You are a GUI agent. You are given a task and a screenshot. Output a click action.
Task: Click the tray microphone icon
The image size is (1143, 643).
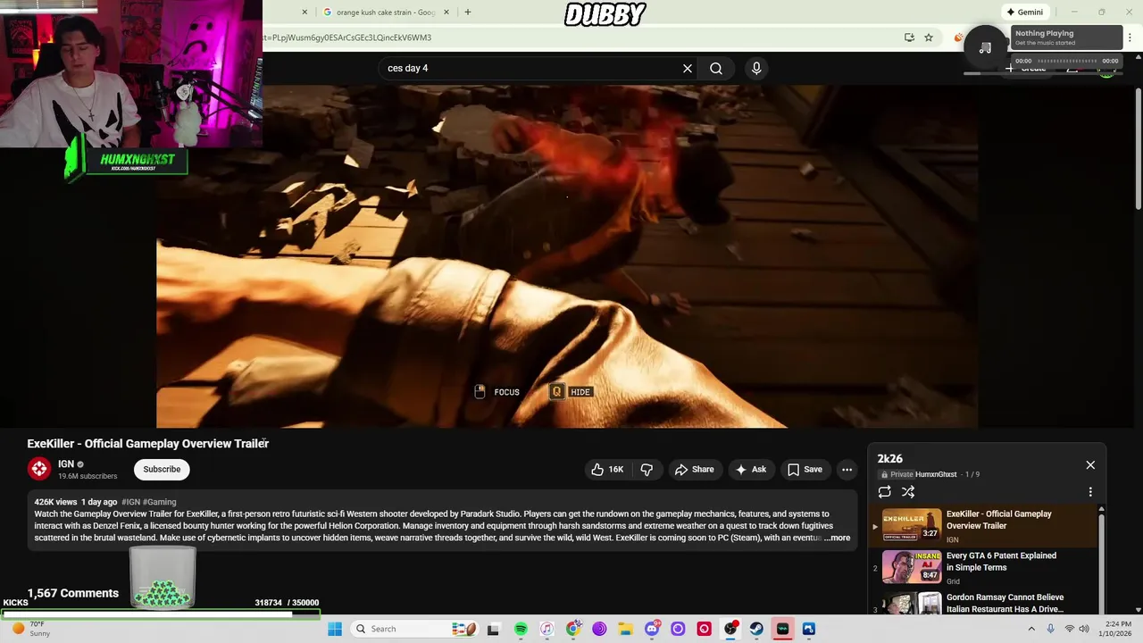[1050, 629]
